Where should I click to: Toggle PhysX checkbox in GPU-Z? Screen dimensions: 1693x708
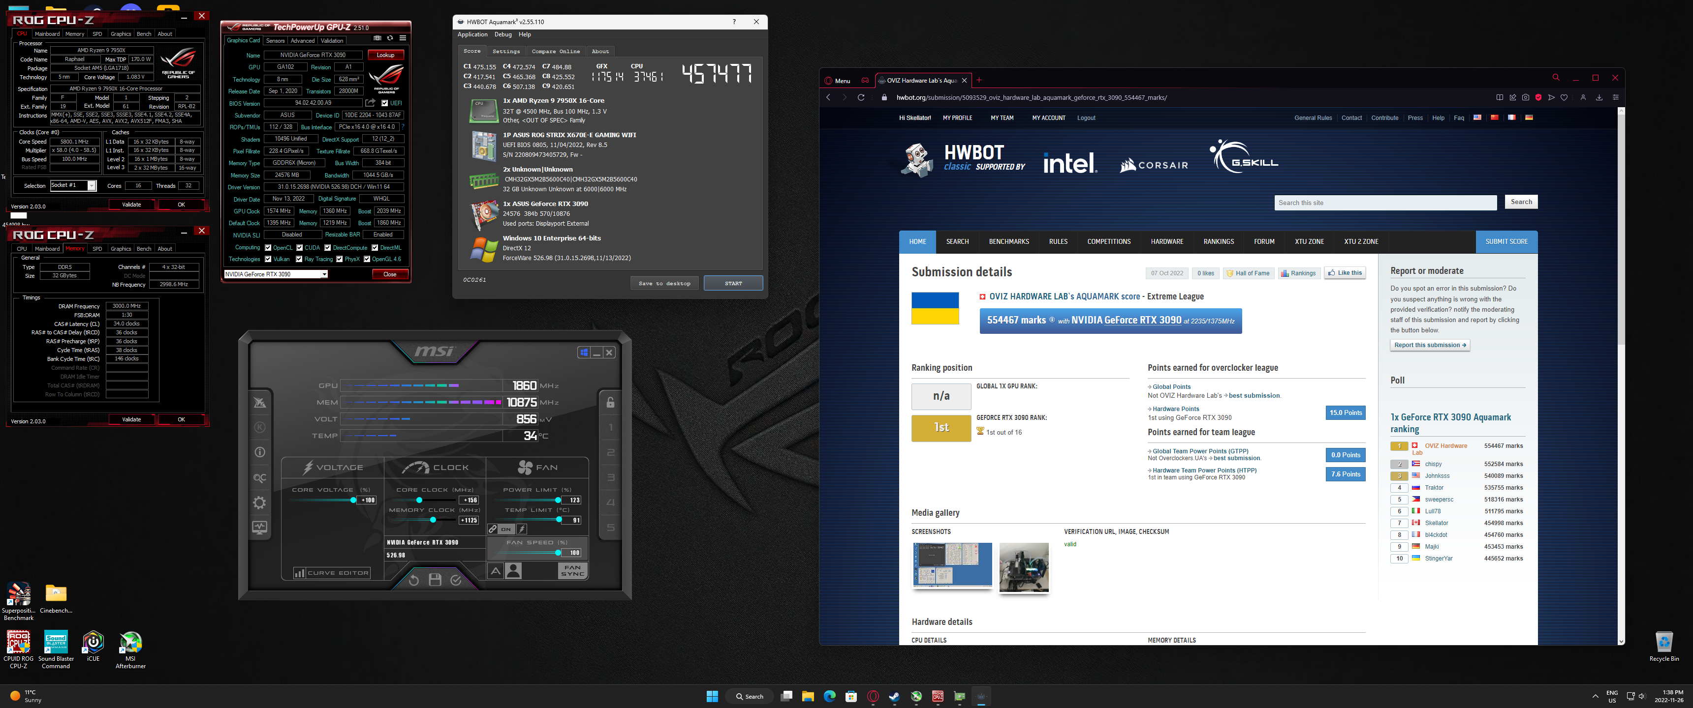point(339,259)
